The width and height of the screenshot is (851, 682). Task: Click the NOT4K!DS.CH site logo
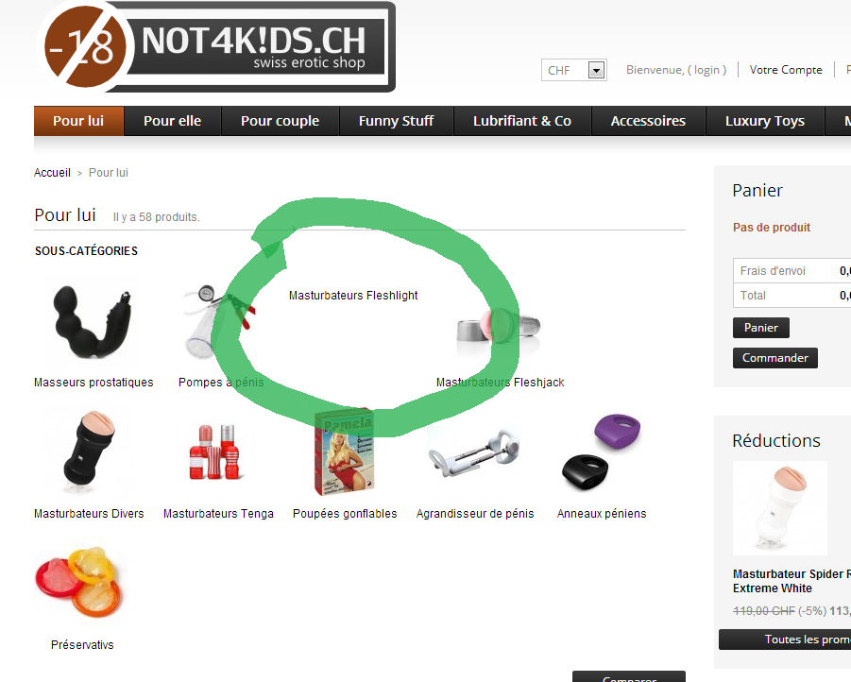click(217, 46)
